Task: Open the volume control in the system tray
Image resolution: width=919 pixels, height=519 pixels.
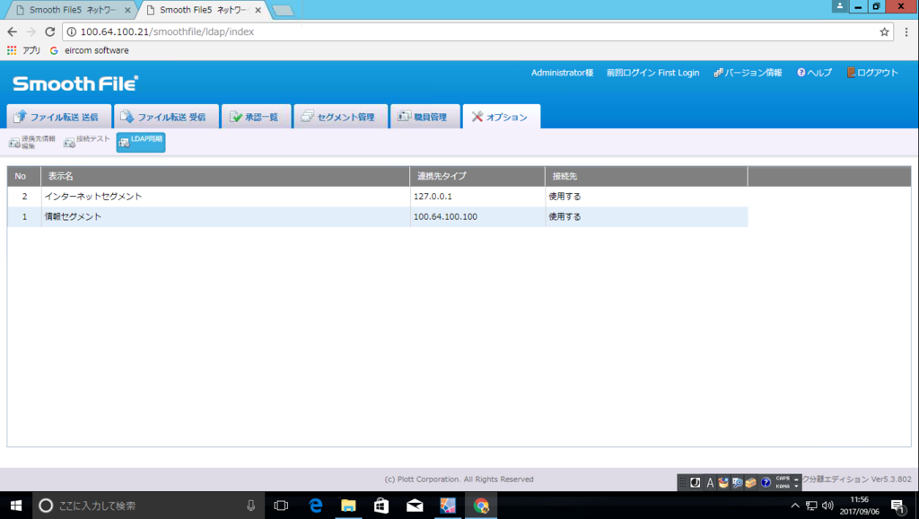Action: tap(827, 506)
